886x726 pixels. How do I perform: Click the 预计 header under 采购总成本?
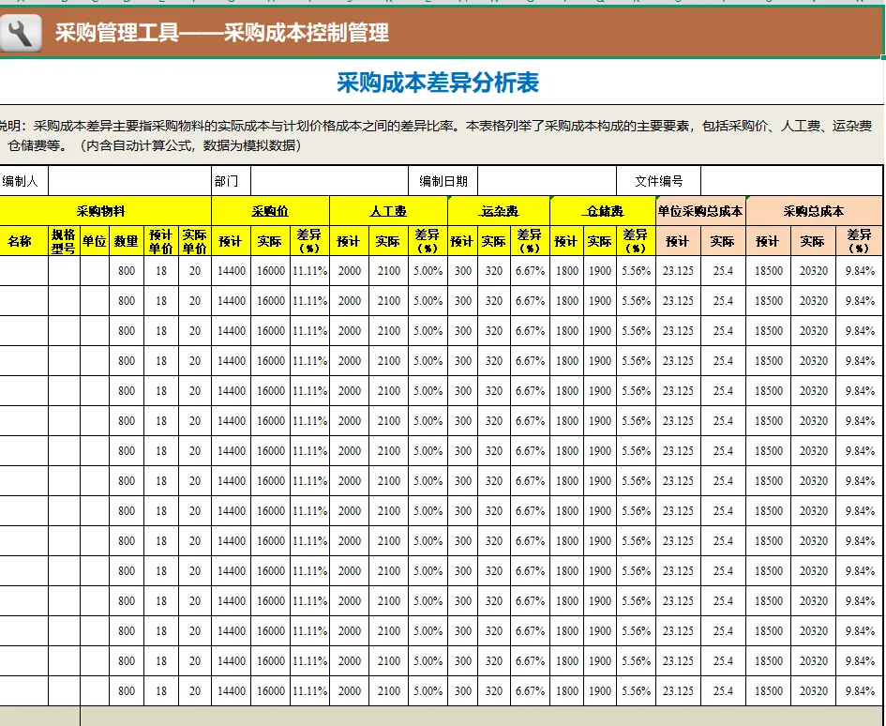[769, 241]
